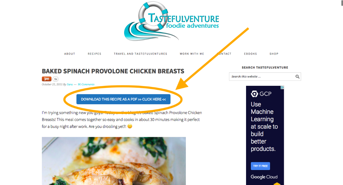Click the 1k Yum count bubble
This screenshot has width=343, height=185.
coord(55,79)
